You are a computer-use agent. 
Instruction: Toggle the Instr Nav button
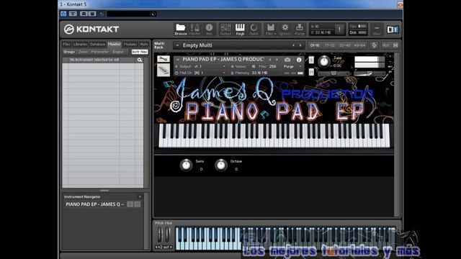(x=140, y=52)
